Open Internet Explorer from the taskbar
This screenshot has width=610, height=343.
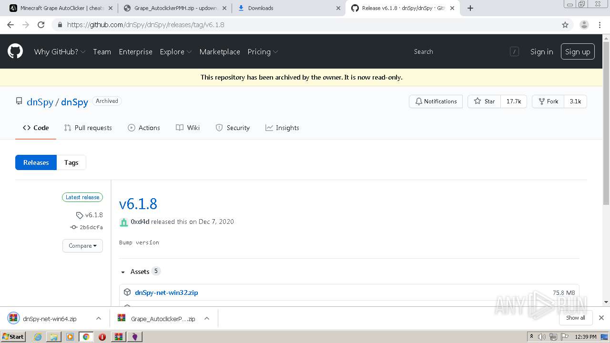click(x=38, y=337)
